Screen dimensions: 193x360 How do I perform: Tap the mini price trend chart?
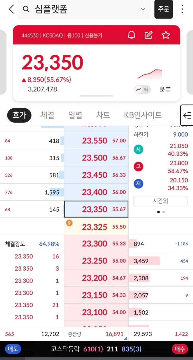(x=150, y=74)
